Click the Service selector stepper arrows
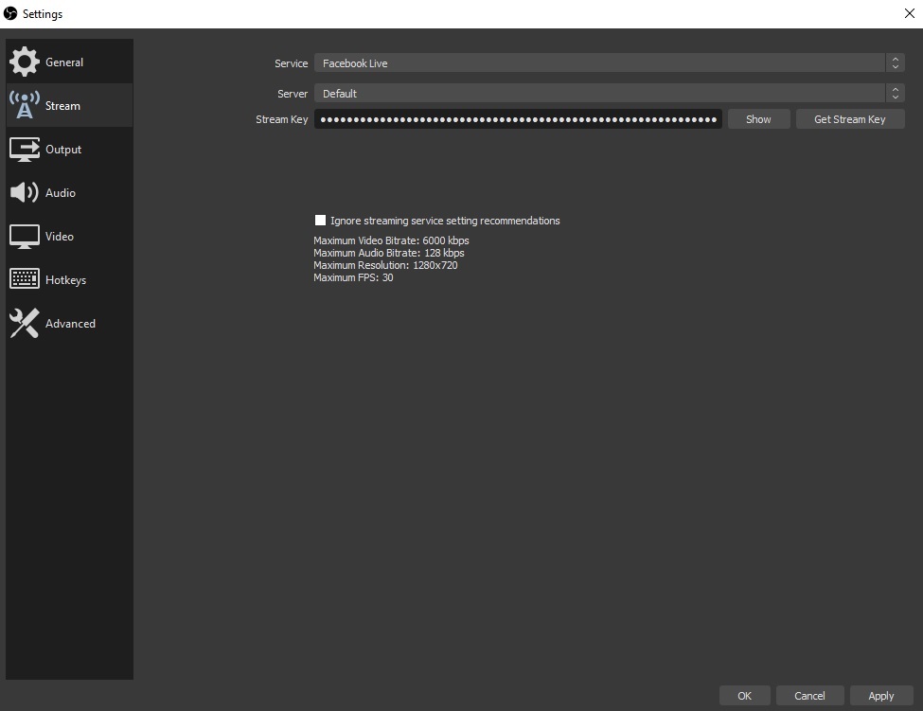923x711 pixels. (x=896, y=62)
